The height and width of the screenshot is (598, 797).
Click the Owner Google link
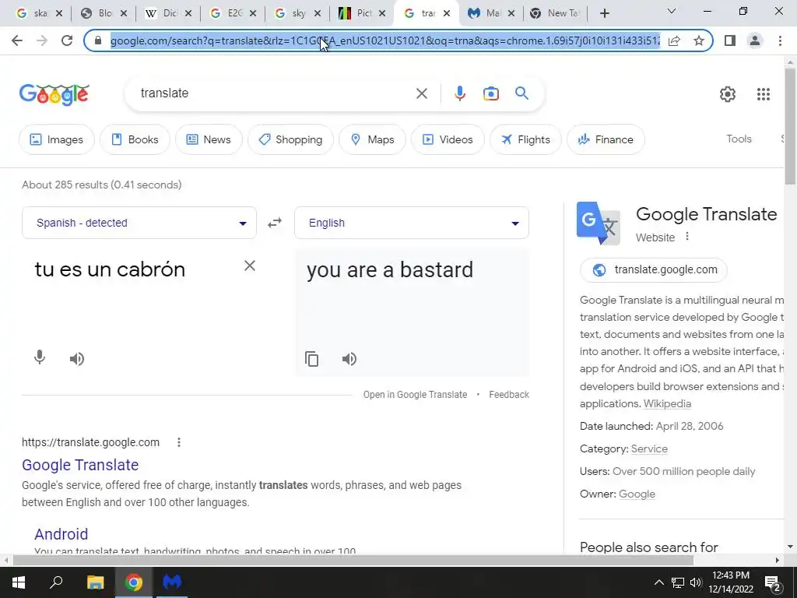tap(637, 494)
